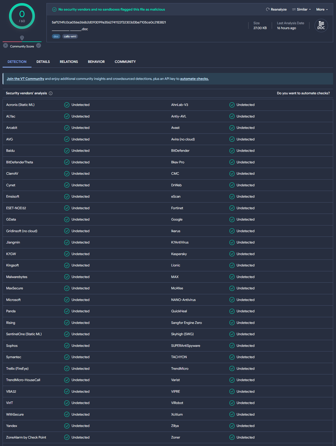Click the community score X vote icon
Image resolution: width=336 pixels, height=446 pixels.
(x=6, y=46)
